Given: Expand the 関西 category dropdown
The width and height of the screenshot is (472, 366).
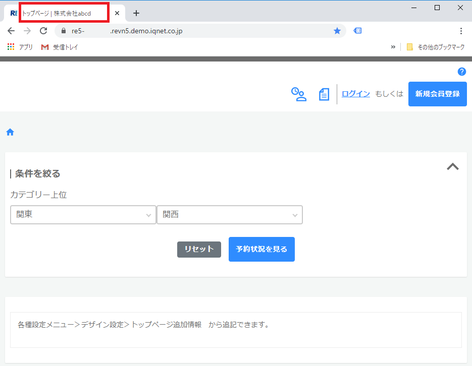Looking at the screenshot, I should [x=230, y=215].
